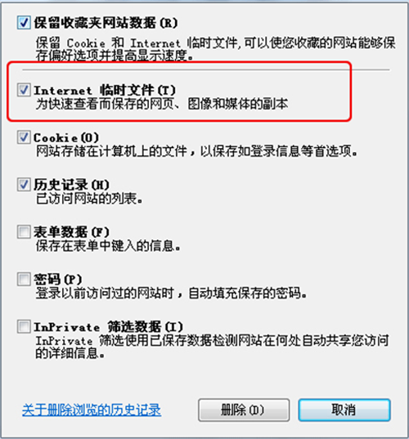Click the 保留收藏夹网站数据 (R) label text
Image resolution: width=409 pixels, height=439 pixels.
(106, 23)
